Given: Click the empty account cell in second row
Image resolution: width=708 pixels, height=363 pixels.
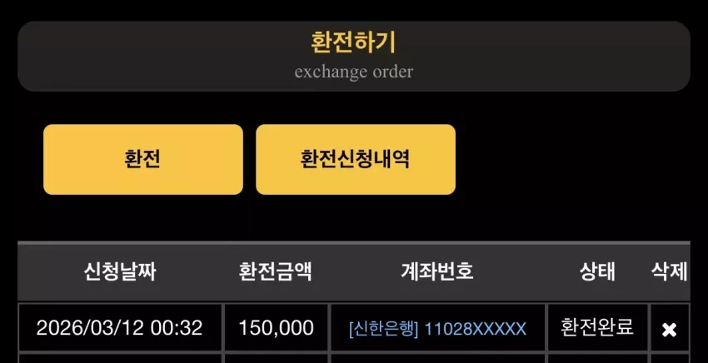Looking at the screenshot, I should pos(437,359).
